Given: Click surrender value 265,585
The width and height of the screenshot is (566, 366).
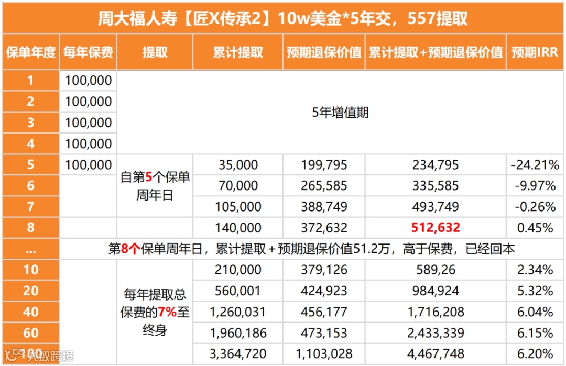Looking at the screenshot, I should [x=324, y=186].
